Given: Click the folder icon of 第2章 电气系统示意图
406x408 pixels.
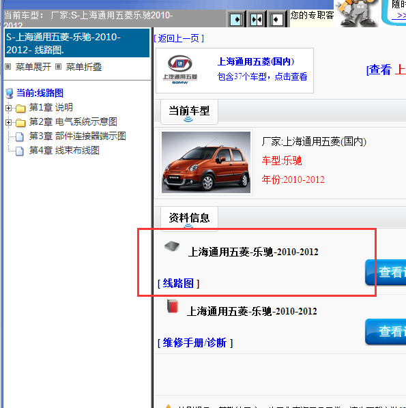Looking at the screenshot, I should (20, 122).
